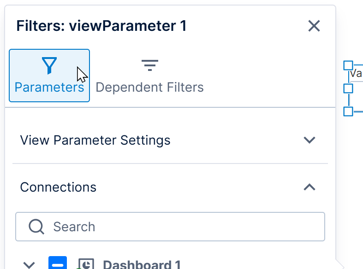Click the View Parameter Settings heading
This screenshot has width=363, height=269.
point(95,140)
